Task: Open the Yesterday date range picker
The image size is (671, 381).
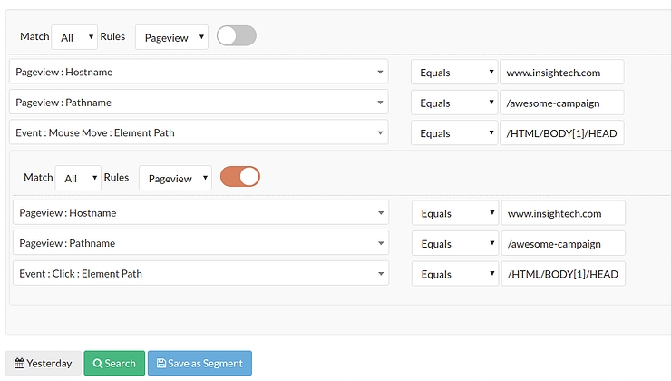Action: (x=44, y=364)
